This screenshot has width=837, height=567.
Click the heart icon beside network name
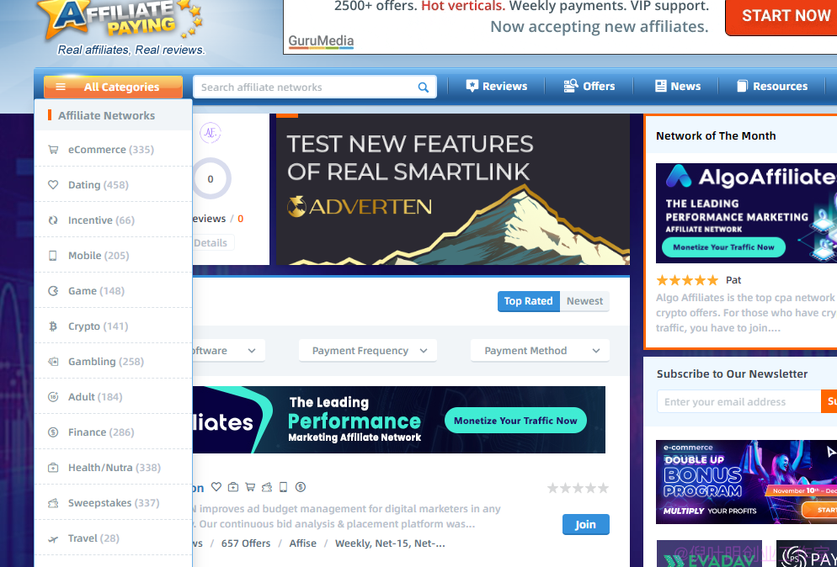point(216,486)
